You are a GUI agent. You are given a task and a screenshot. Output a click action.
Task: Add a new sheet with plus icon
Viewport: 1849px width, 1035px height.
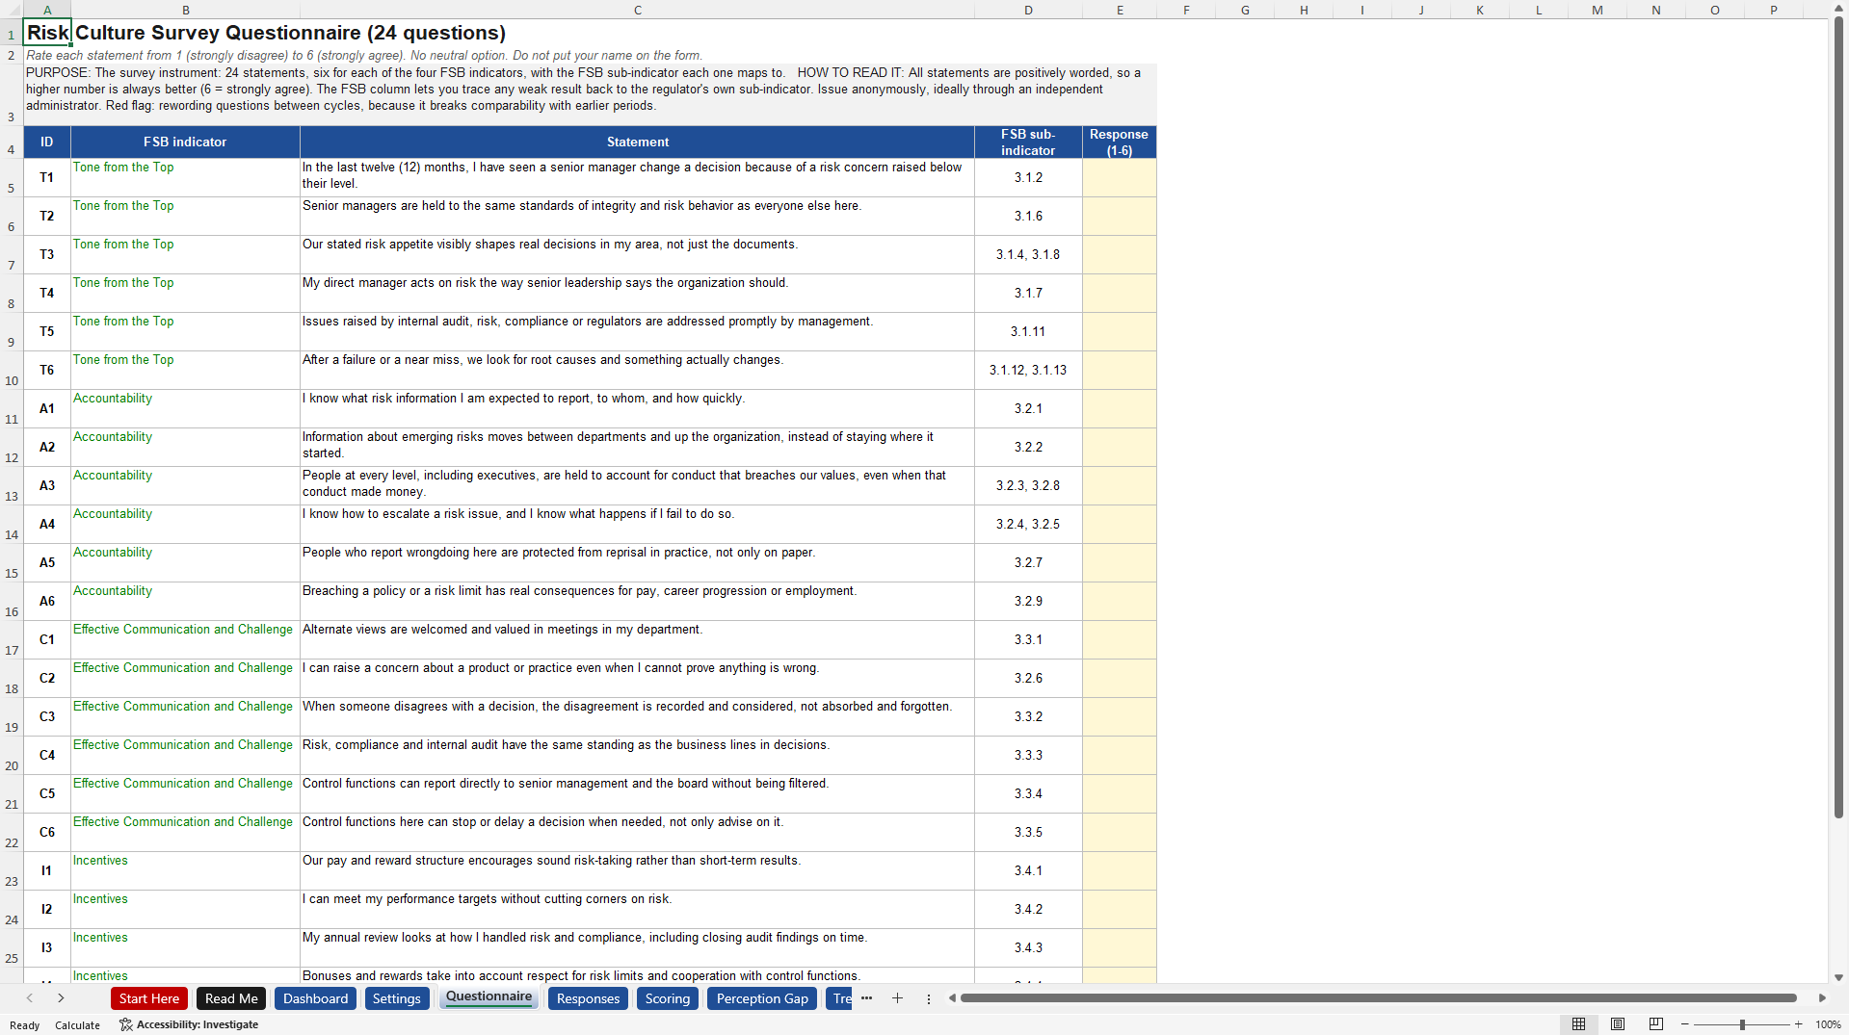point(897,998)
